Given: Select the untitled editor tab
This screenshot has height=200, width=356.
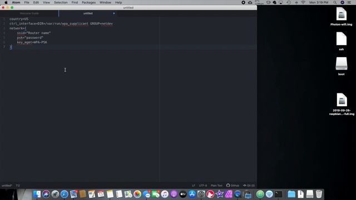Looking at the screenshot, I should (88, 13).
